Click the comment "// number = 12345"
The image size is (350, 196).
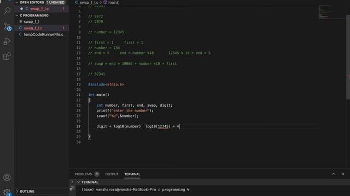[106, 32]
